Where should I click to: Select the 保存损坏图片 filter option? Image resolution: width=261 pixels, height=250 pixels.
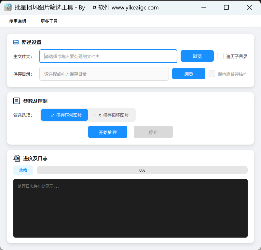point(112,115)
